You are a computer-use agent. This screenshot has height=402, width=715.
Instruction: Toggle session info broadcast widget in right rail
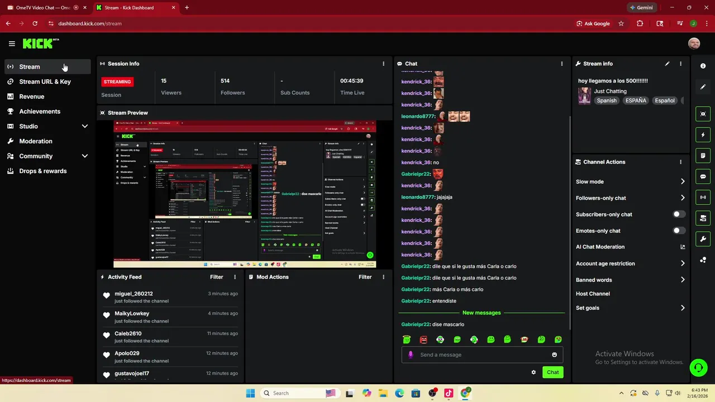(x=703, y=197)
